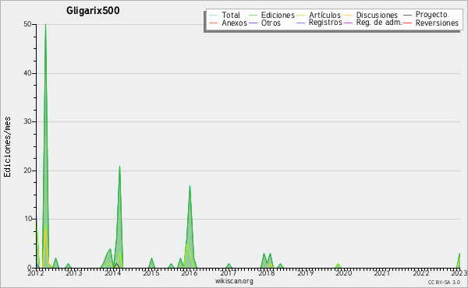This screenshot has height=288, width=468.
Task: Click the yellow Discusiones legend line
Action: point(348,16)
